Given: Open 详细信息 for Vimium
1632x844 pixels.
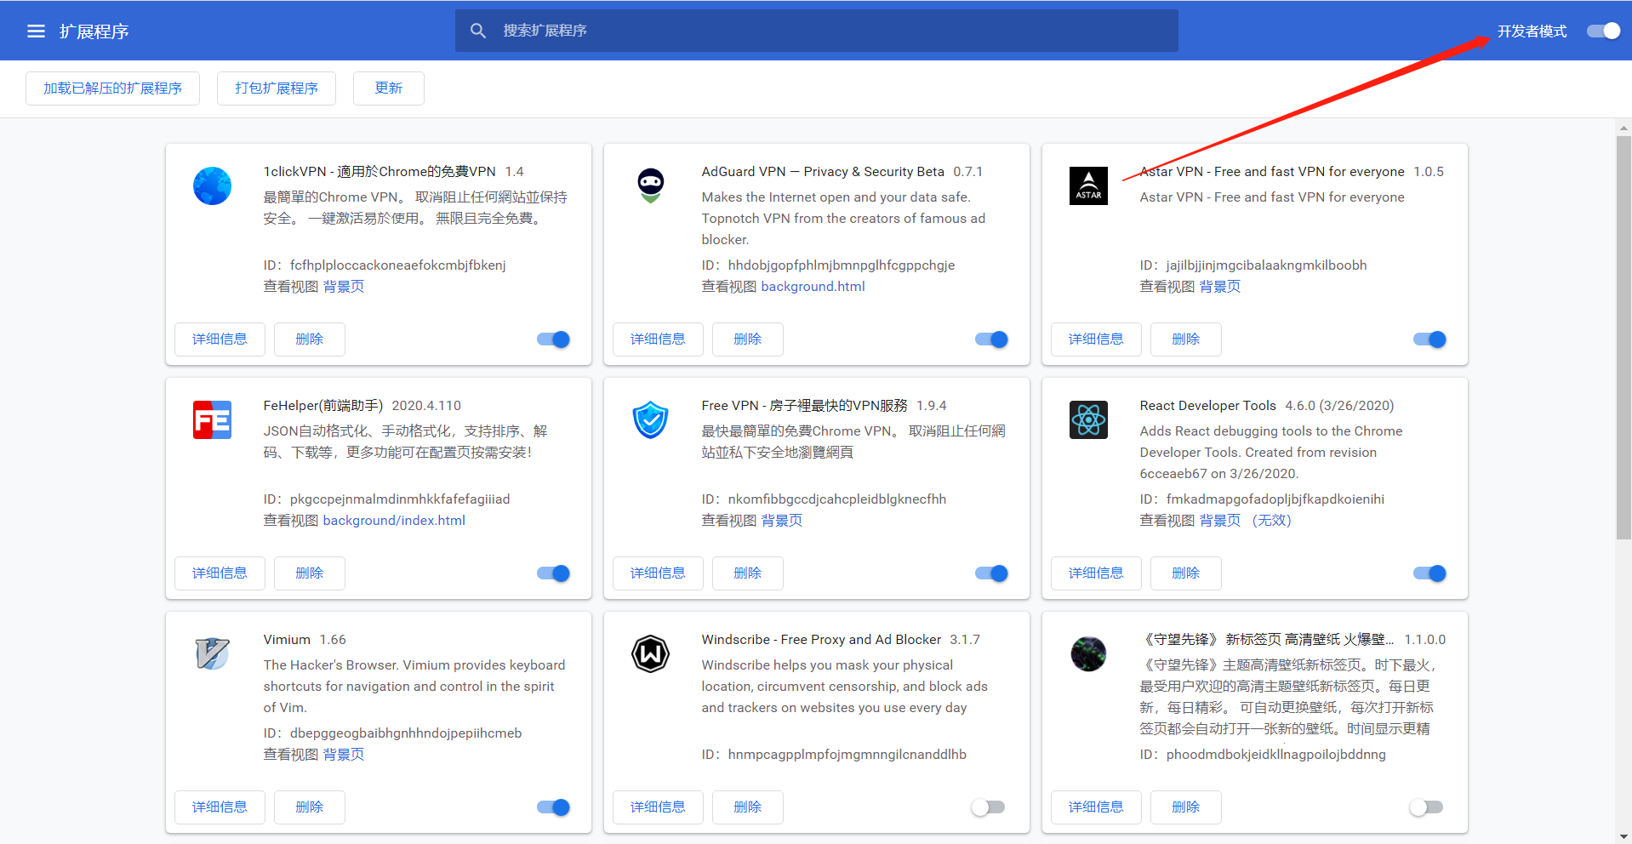Looking at the screenshot, I should [x=220, y=807].
